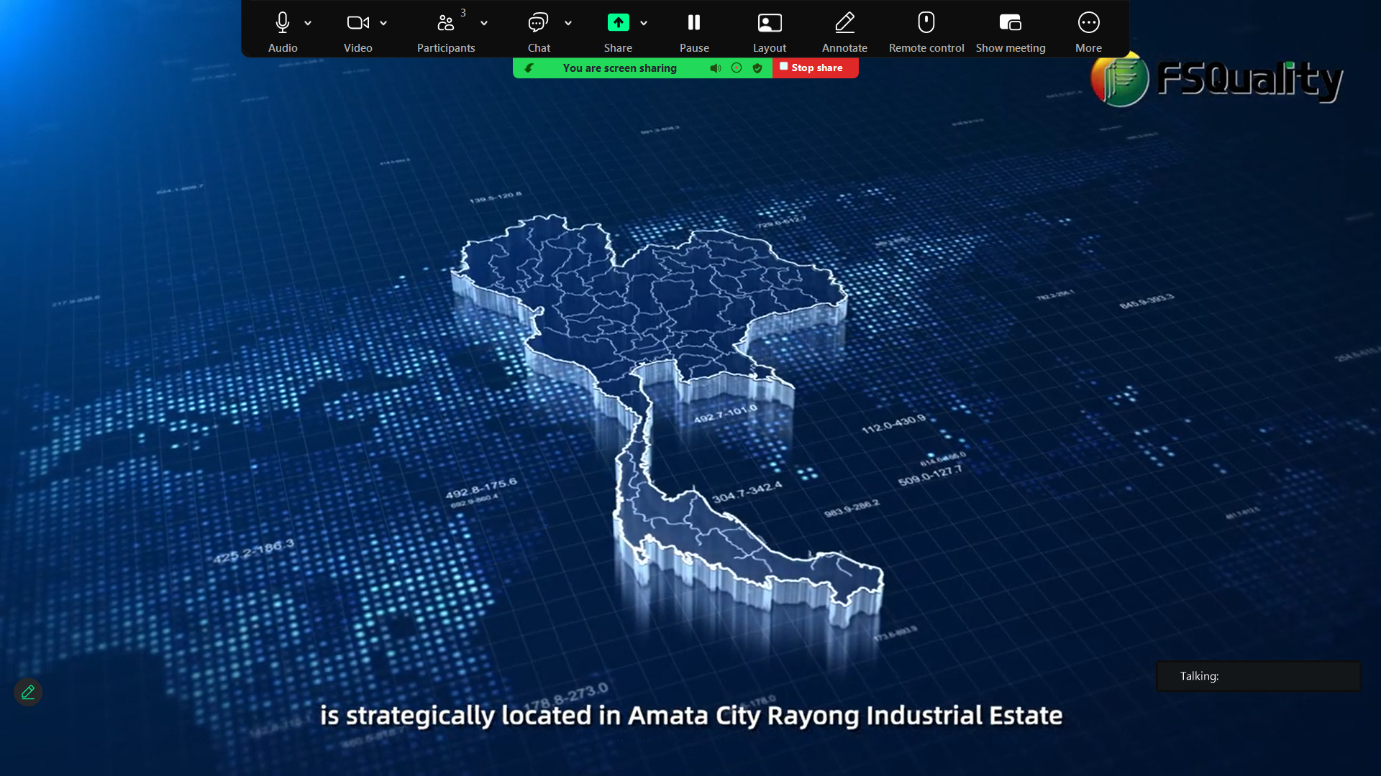The width and height of the screenshot is (1381, 776).
Task: Expand the Audio options chevron
Action: pyautogui.click(x=308, y=23)
